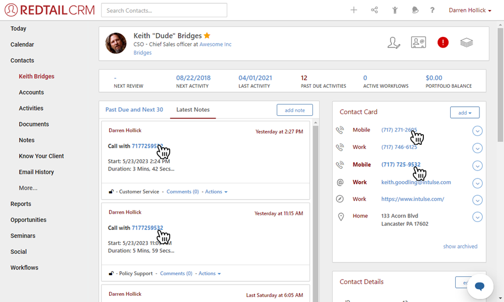Viewport: 504px width, 302px height.
Task: Click the @ icon beside work email
Action: (x=340, y=182)
